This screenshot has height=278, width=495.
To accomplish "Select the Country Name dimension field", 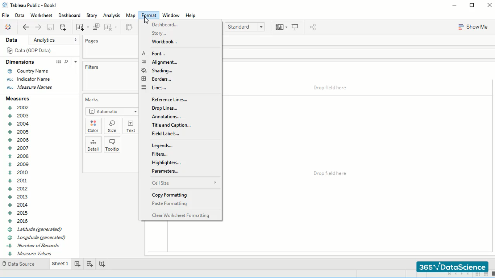I will [32, 71].
